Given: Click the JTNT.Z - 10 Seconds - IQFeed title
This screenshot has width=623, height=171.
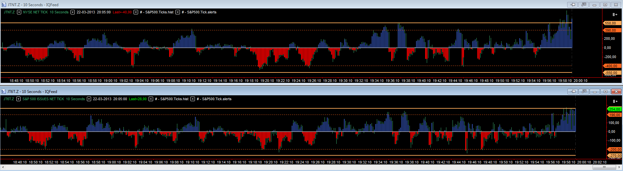Looking at the screenshot, I should coord(33,5).
